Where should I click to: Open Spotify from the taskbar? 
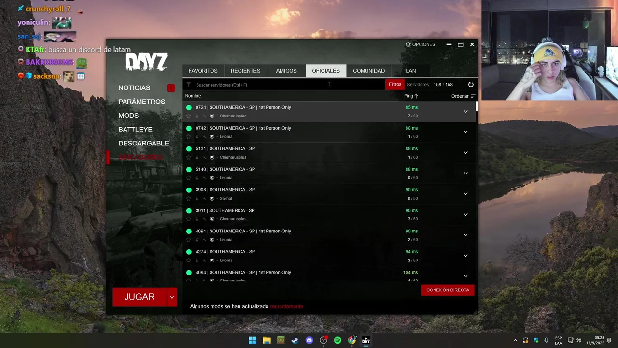tap(337, 340)
